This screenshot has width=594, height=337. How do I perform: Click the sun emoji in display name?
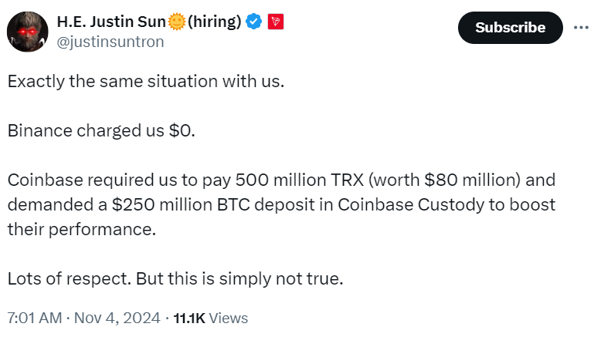point(177,23)
